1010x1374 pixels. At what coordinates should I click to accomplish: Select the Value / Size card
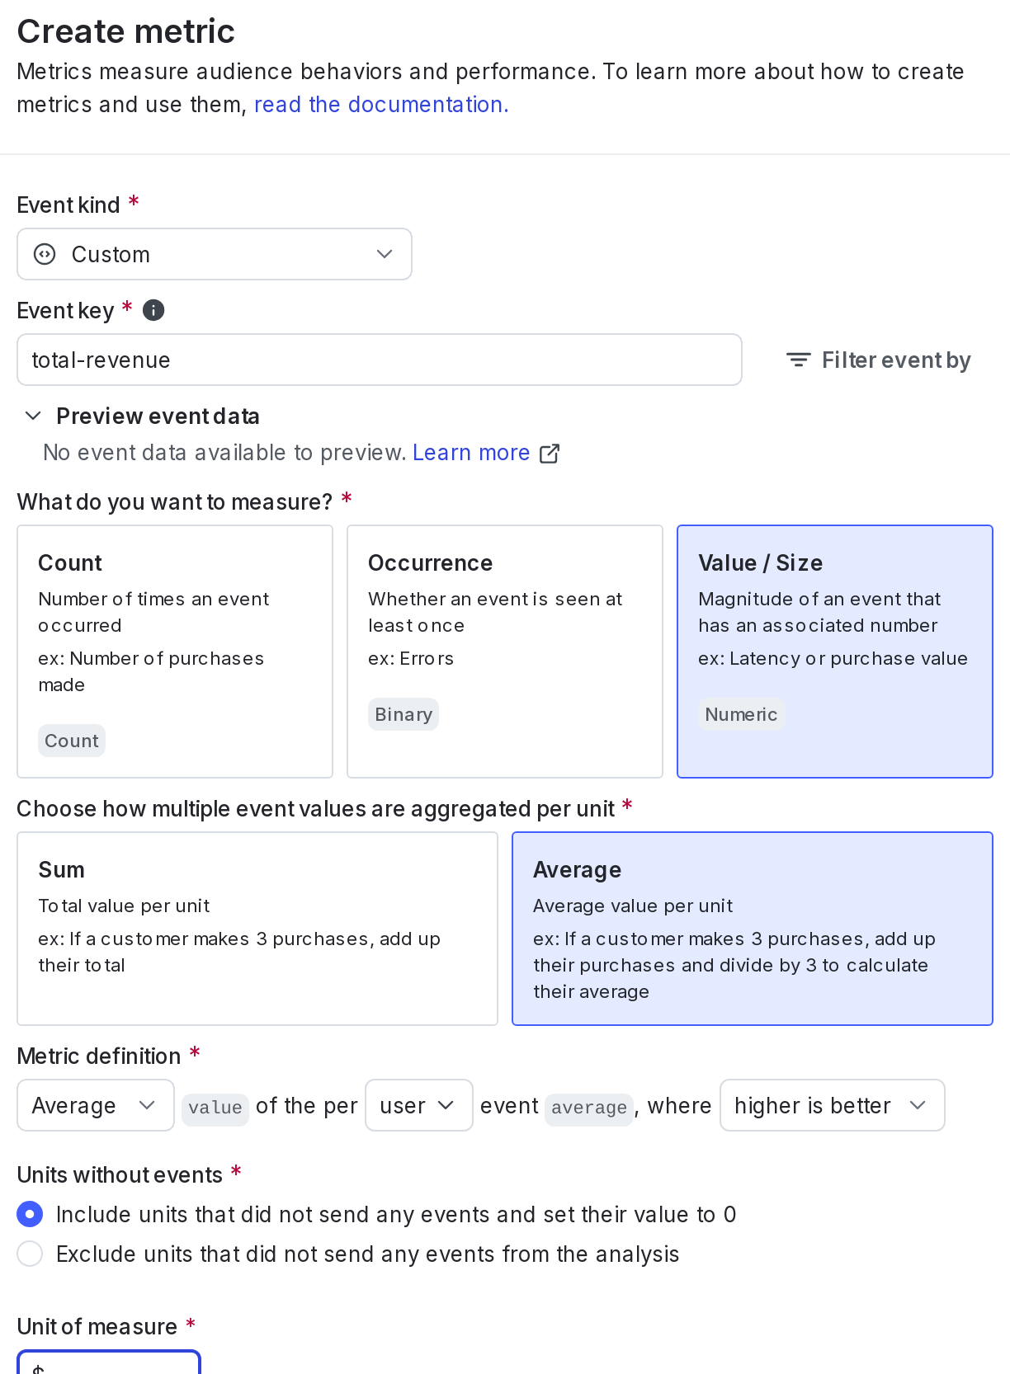[x=834, y=651]
